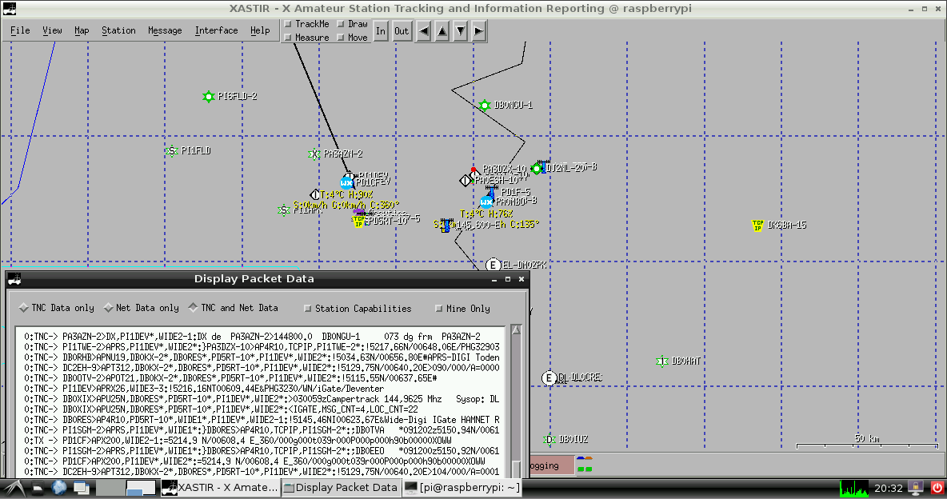Click the DK6BA-15 TCP/IP station icon
Screen dimensions: 947x499
[757, 226]
